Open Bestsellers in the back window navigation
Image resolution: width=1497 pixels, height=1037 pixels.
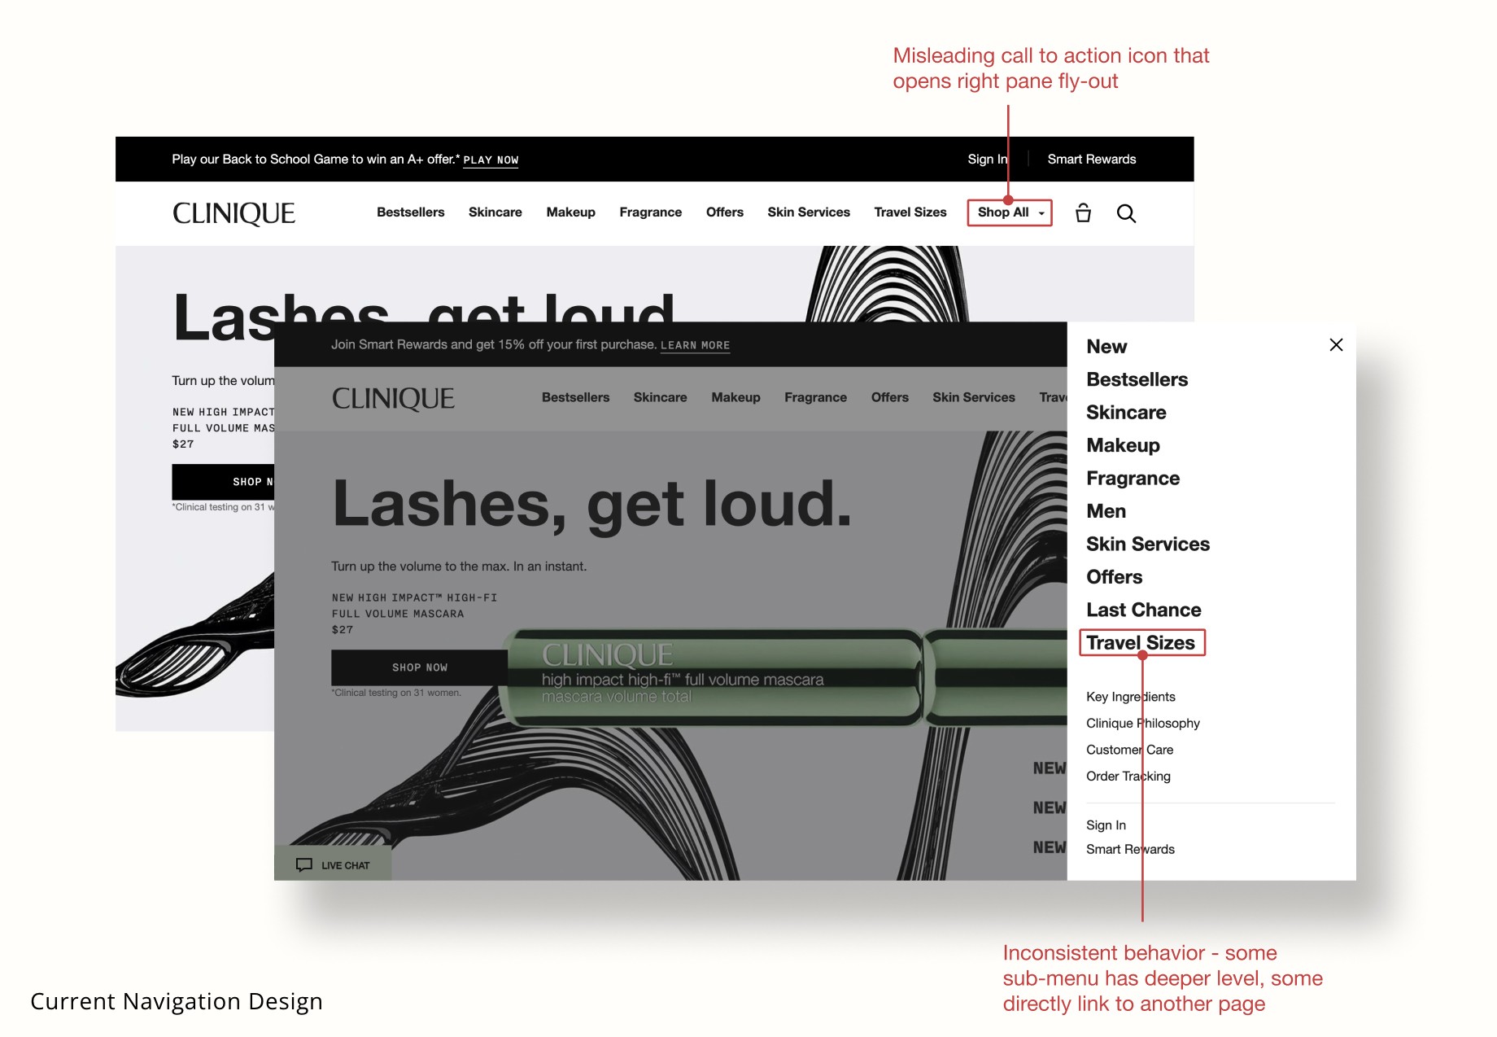click(x=411, y=212)
